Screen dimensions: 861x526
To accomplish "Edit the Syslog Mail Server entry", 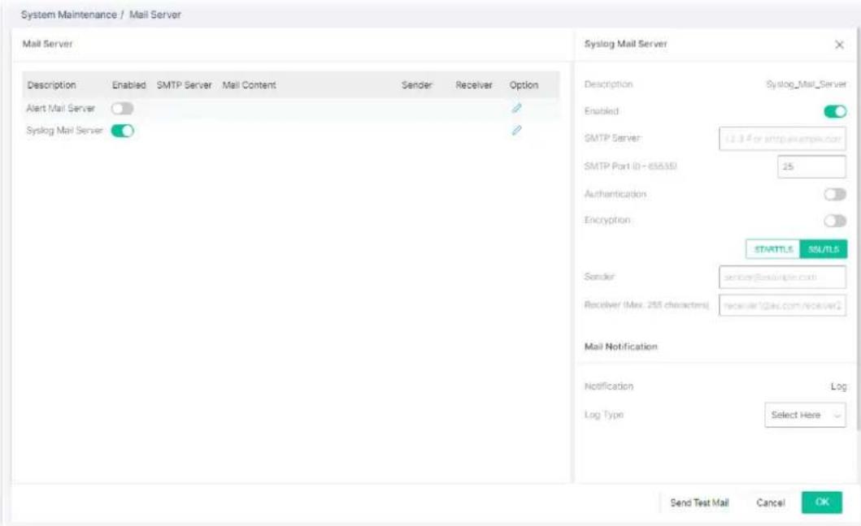I will [516, 130].
